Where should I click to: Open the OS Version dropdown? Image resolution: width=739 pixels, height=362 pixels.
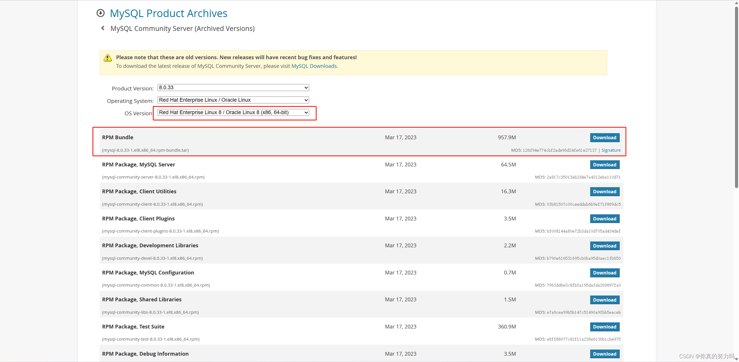233,112
